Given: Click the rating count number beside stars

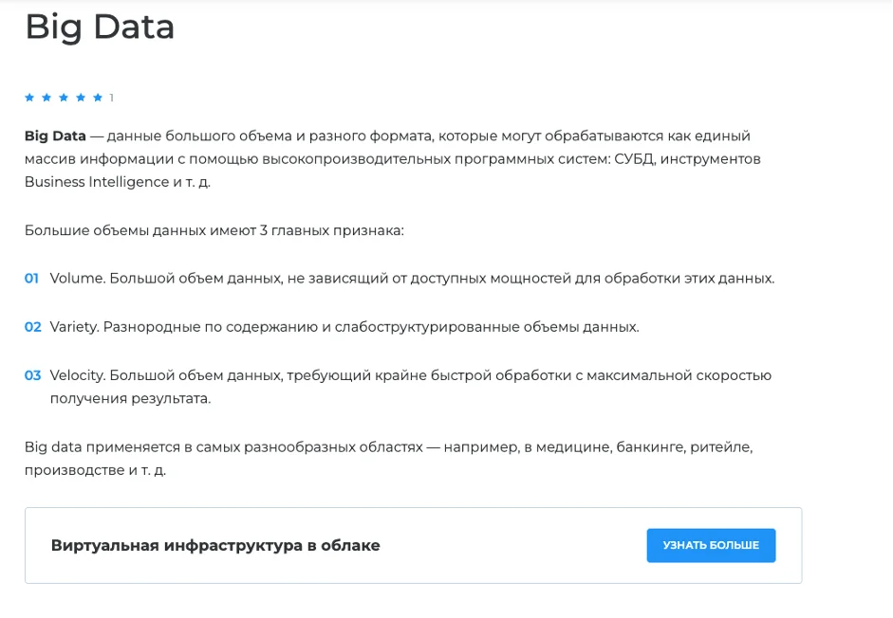Looking at the screenshot, I should pos(111,98).
